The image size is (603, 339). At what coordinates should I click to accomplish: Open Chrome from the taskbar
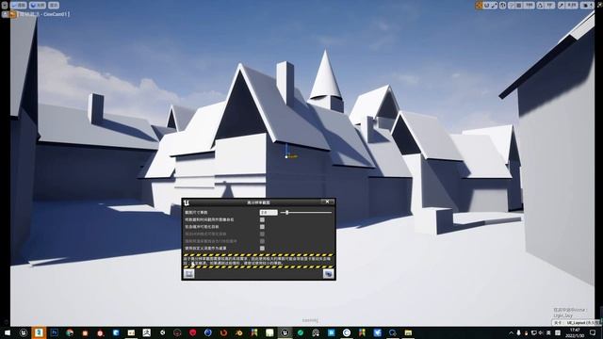[x=70, y=332]
